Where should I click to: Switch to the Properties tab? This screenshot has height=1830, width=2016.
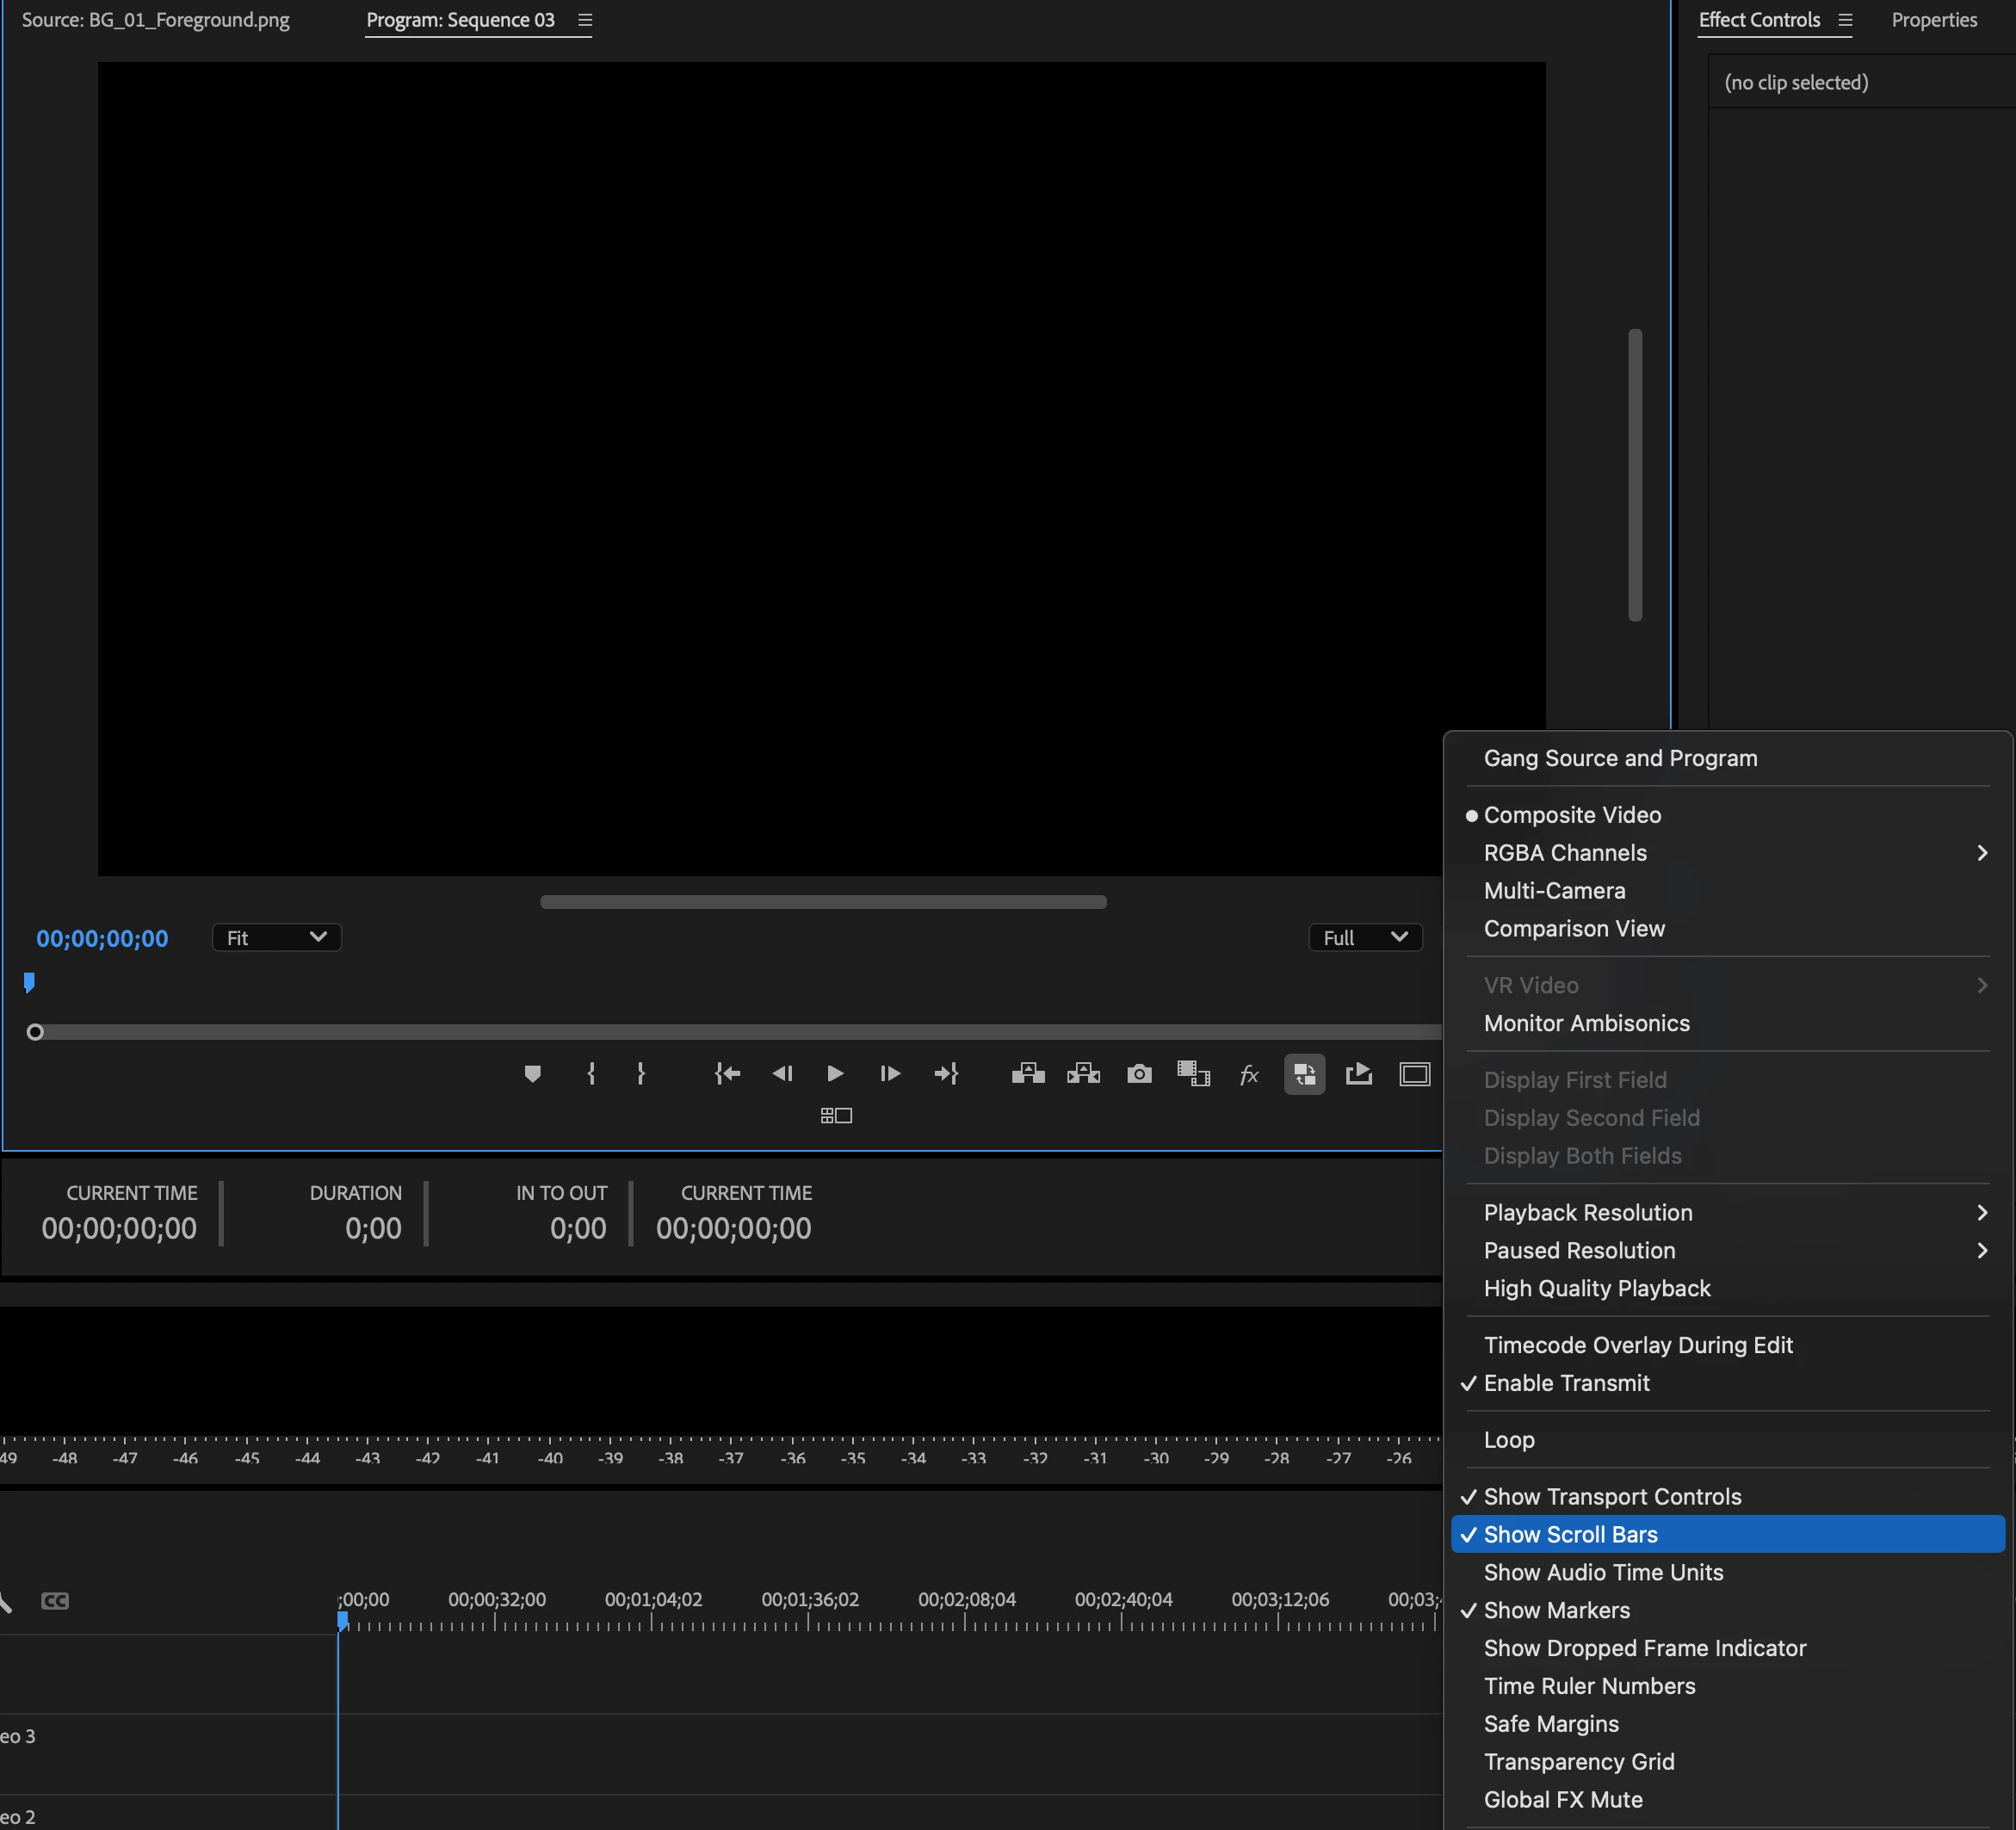coord(1933,20)
